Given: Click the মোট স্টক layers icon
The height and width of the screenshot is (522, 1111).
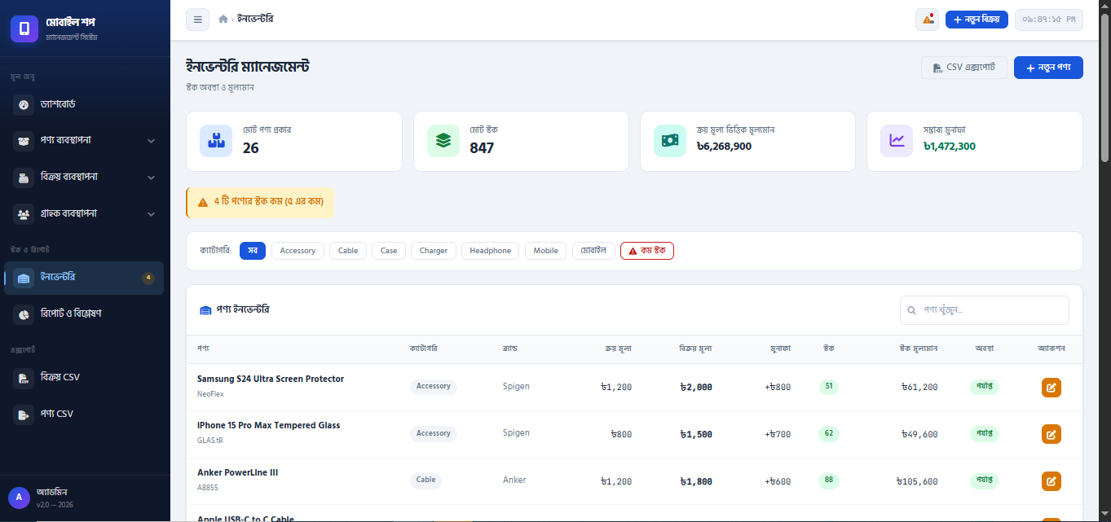Looking at the screenshot, I should tap(443, 140).
